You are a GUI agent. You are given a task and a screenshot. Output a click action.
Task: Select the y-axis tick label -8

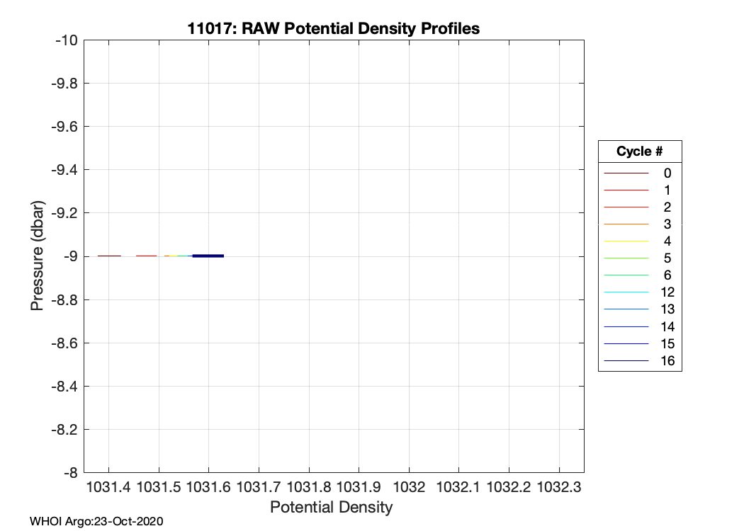tap(69, 472)
